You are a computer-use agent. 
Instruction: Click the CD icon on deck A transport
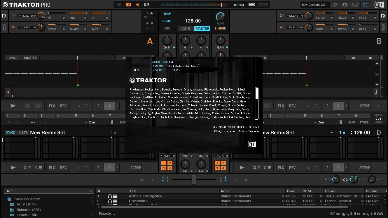point(27,106)
